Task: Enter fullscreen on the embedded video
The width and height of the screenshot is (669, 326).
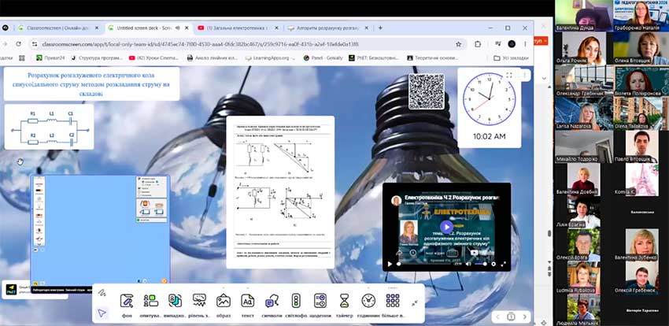Action: pos(504,264)
